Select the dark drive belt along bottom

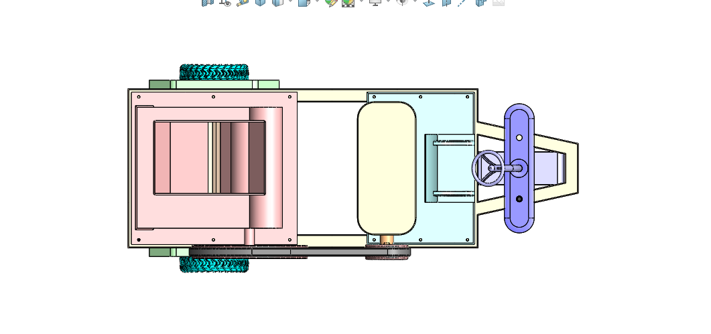300,252
